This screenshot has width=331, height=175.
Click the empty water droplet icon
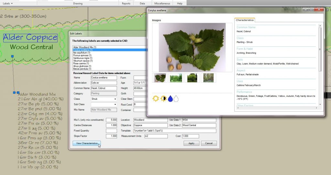click(176, 99)
